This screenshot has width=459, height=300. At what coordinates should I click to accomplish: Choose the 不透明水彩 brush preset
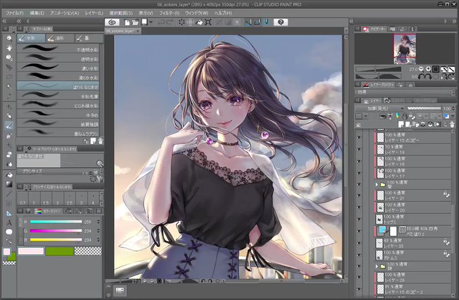click(x=58, y=49)
